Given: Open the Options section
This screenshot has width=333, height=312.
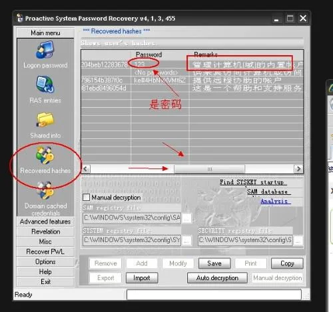Looking at the screenshot, I should [45, 261].
